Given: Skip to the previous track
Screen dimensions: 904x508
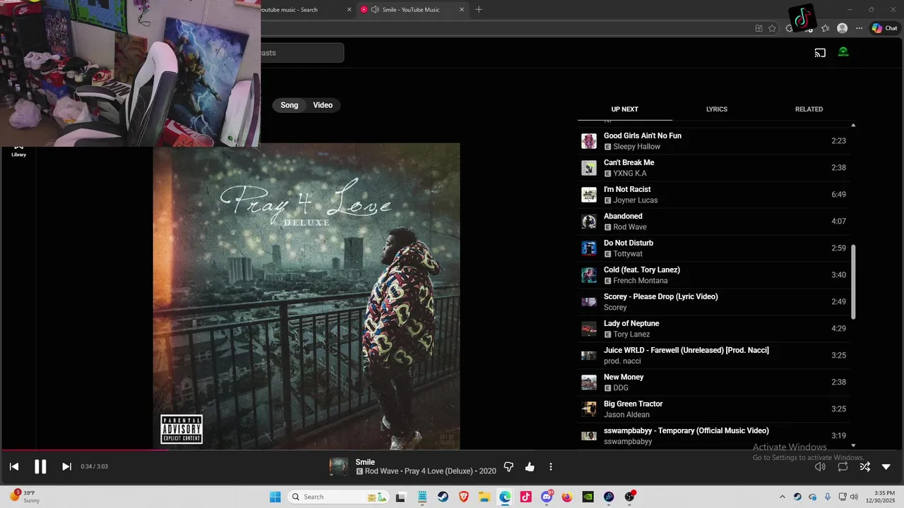Looking at the screenshot, I should [14, 466].
